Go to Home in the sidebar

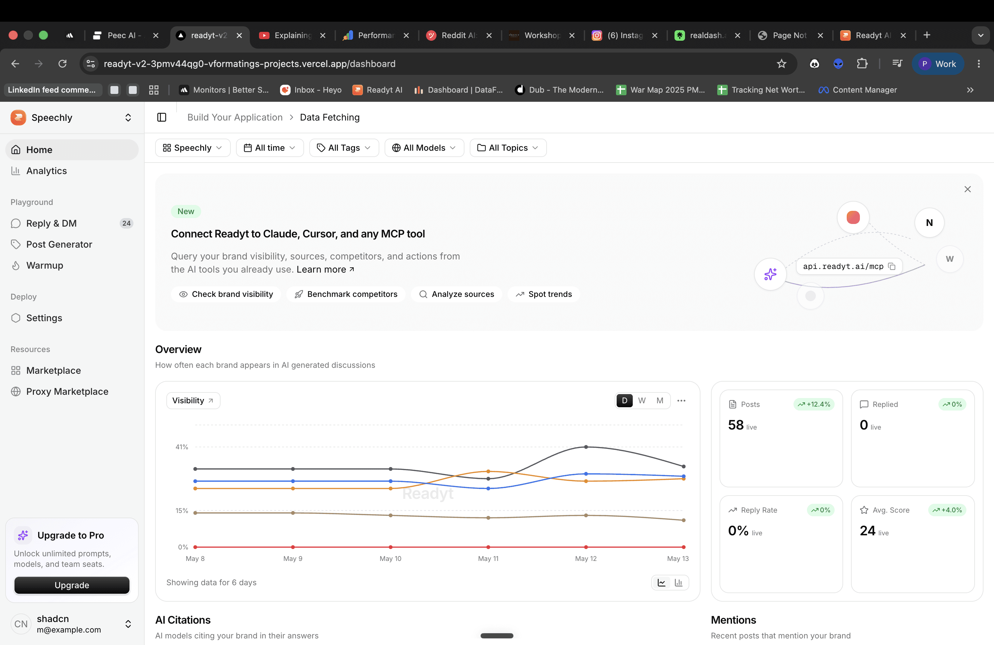pyautogui.click(x=71, y=150)
